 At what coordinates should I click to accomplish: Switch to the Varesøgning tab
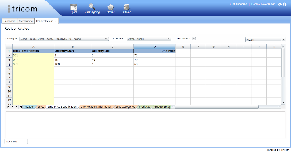pos(26,21)
